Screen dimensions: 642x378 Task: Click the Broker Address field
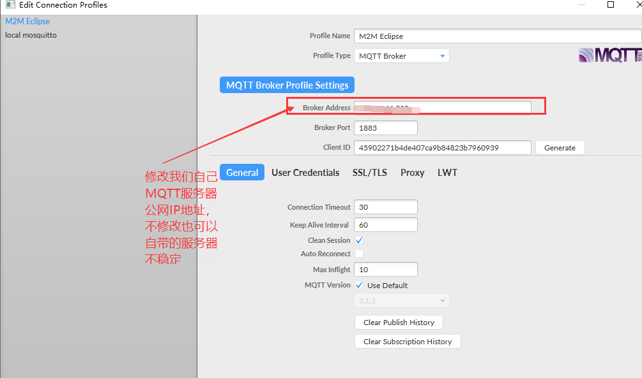443,108
